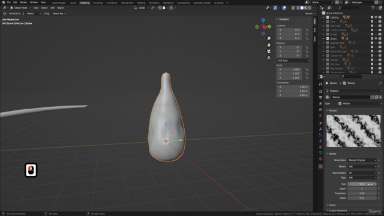Select solid viewport shading icon
384x216 pixels.
coord(302,8)
